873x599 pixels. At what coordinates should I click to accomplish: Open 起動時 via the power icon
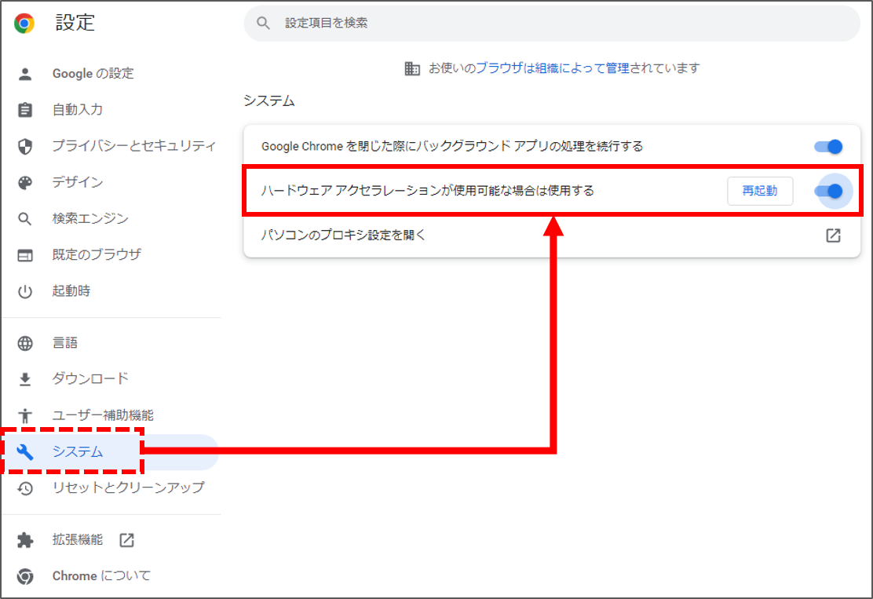[x=26, y=290]
